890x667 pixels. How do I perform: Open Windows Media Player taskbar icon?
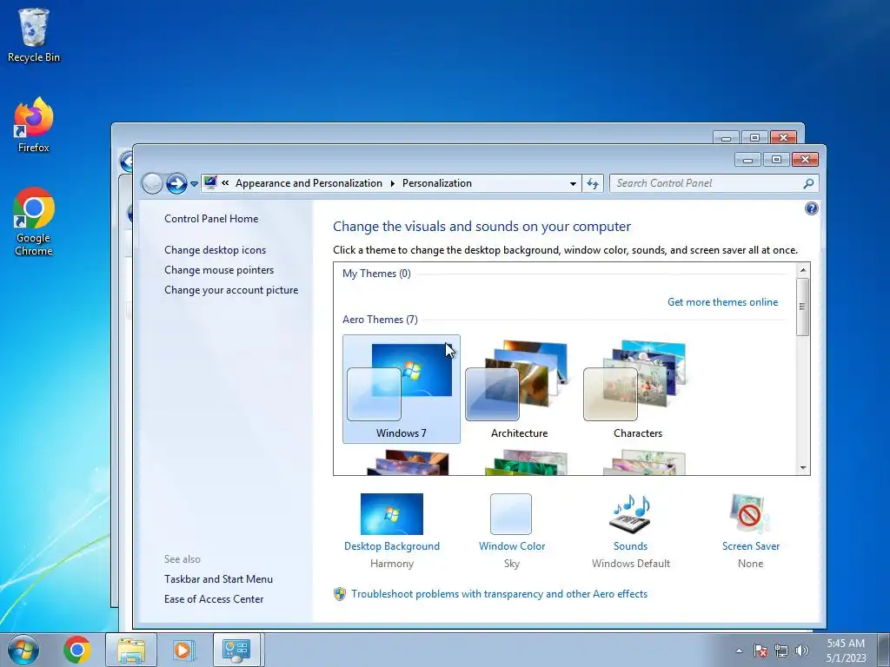(x=183, y=650)
